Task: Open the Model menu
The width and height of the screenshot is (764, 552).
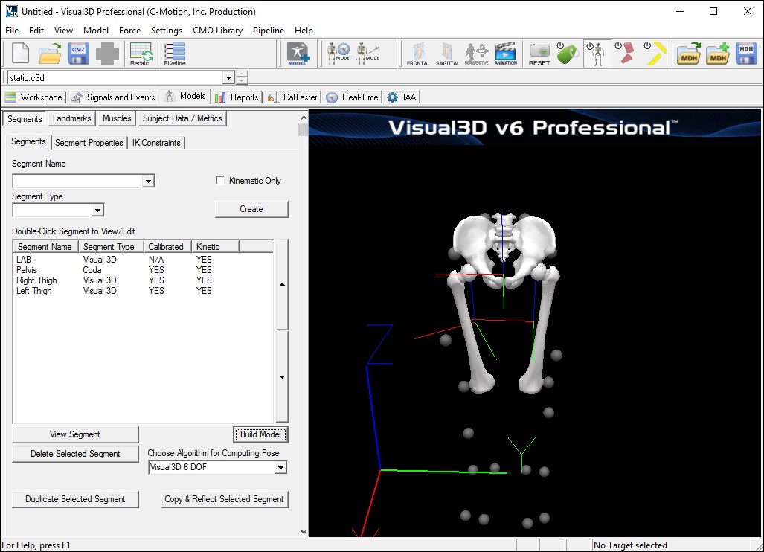Action: point(95,31)
